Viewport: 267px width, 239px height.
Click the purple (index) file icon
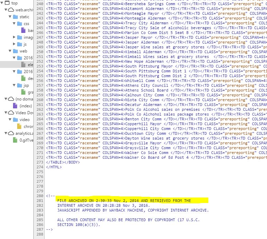(15, 106)
